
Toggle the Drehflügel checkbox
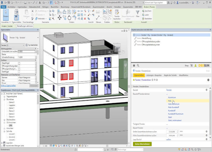[x=19, y=72]
